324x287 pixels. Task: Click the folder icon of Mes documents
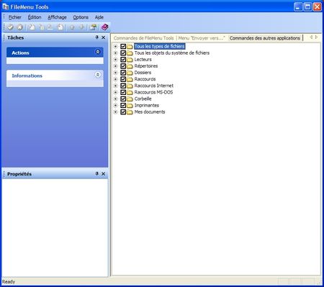point(130,112)
